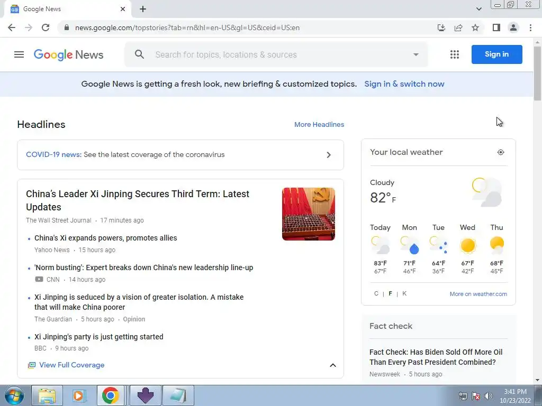This screenshot has width=542, height=406.
Task: Open the tab search dropdown
Action: (x=478, y=9)
